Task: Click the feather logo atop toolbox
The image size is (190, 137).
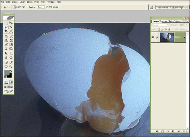Action: (9, 18)
